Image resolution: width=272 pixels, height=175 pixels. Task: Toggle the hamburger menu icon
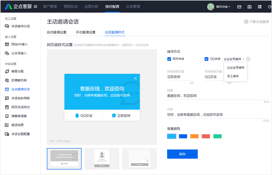point(35,6)
